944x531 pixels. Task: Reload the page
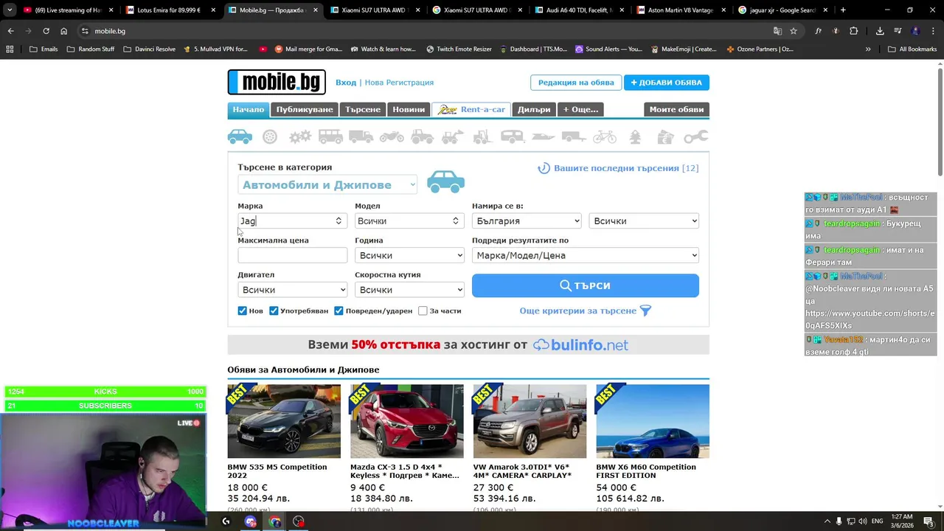(x=46, y=31)
